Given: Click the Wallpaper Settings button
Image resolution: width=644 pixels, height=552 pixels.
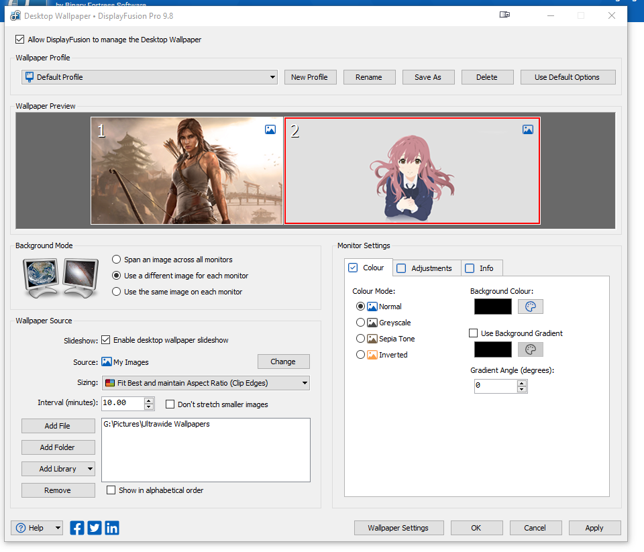Looking at the screenshot, I should (398, 528).
